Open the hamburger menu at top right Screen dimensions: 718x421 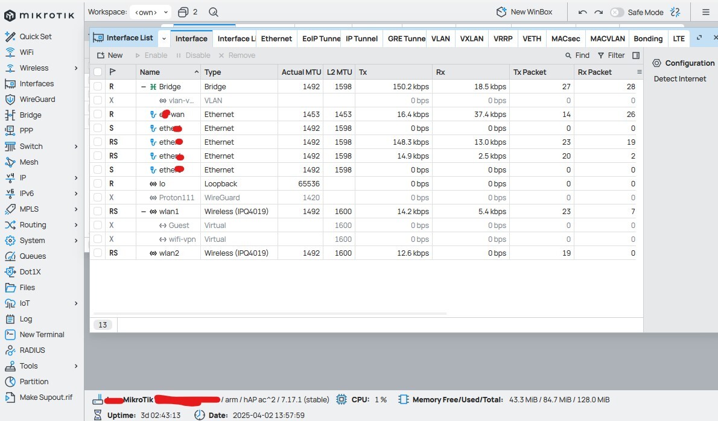point(706,12)
